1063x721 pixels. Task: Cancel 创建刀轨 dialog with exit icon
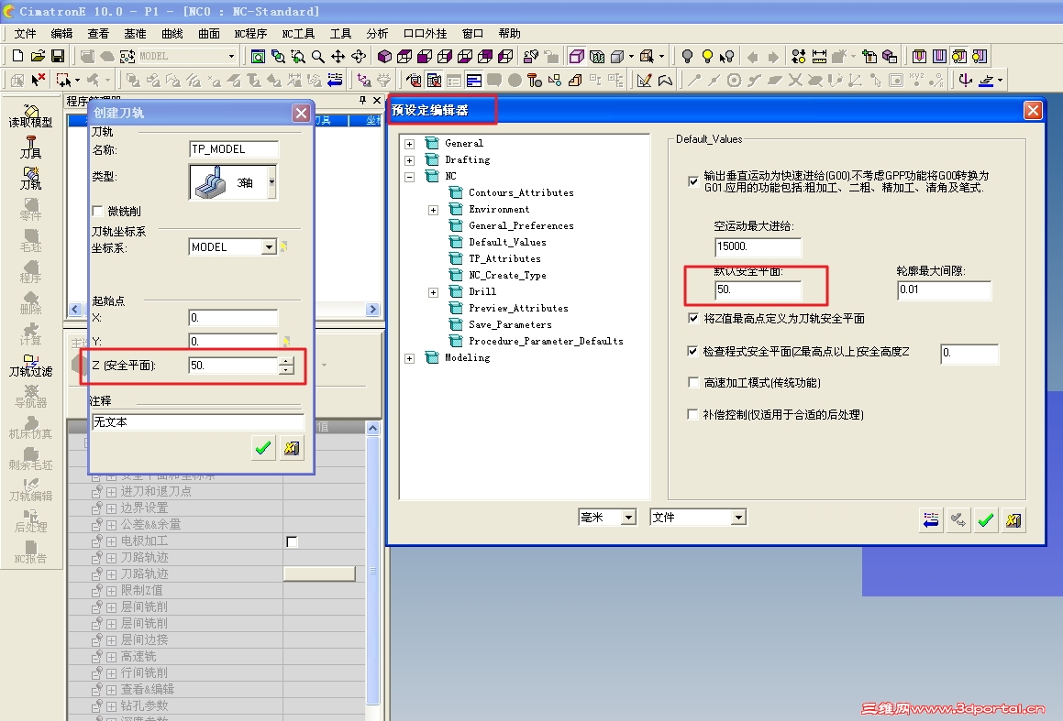pos(292,447)
